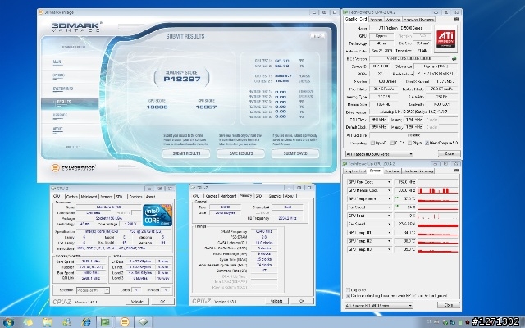Click the GPU name field in GPU-Z

[x=400, y=28]
